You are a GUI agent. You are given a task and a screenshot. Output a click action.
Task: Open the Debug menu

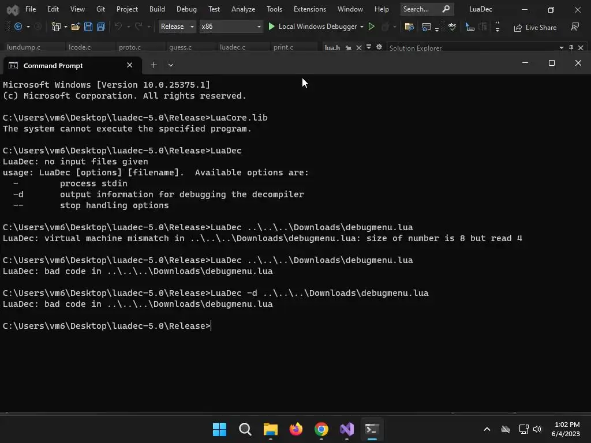pos(186,9)
